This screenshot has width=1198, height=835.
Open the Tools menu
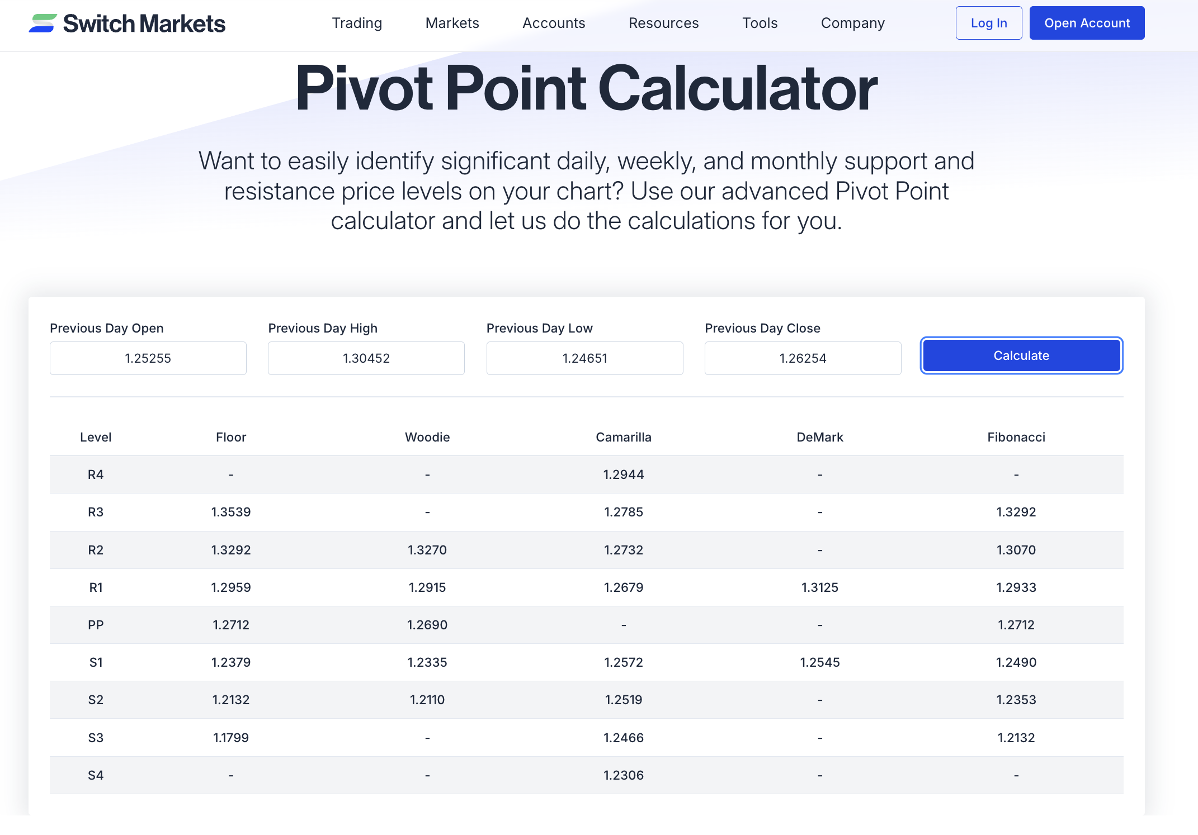(760, 23)
